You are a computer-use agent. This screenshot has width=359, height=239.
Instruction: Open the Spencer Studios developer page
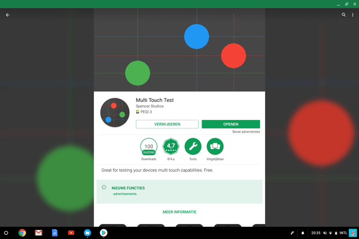(x=150, y=106)
